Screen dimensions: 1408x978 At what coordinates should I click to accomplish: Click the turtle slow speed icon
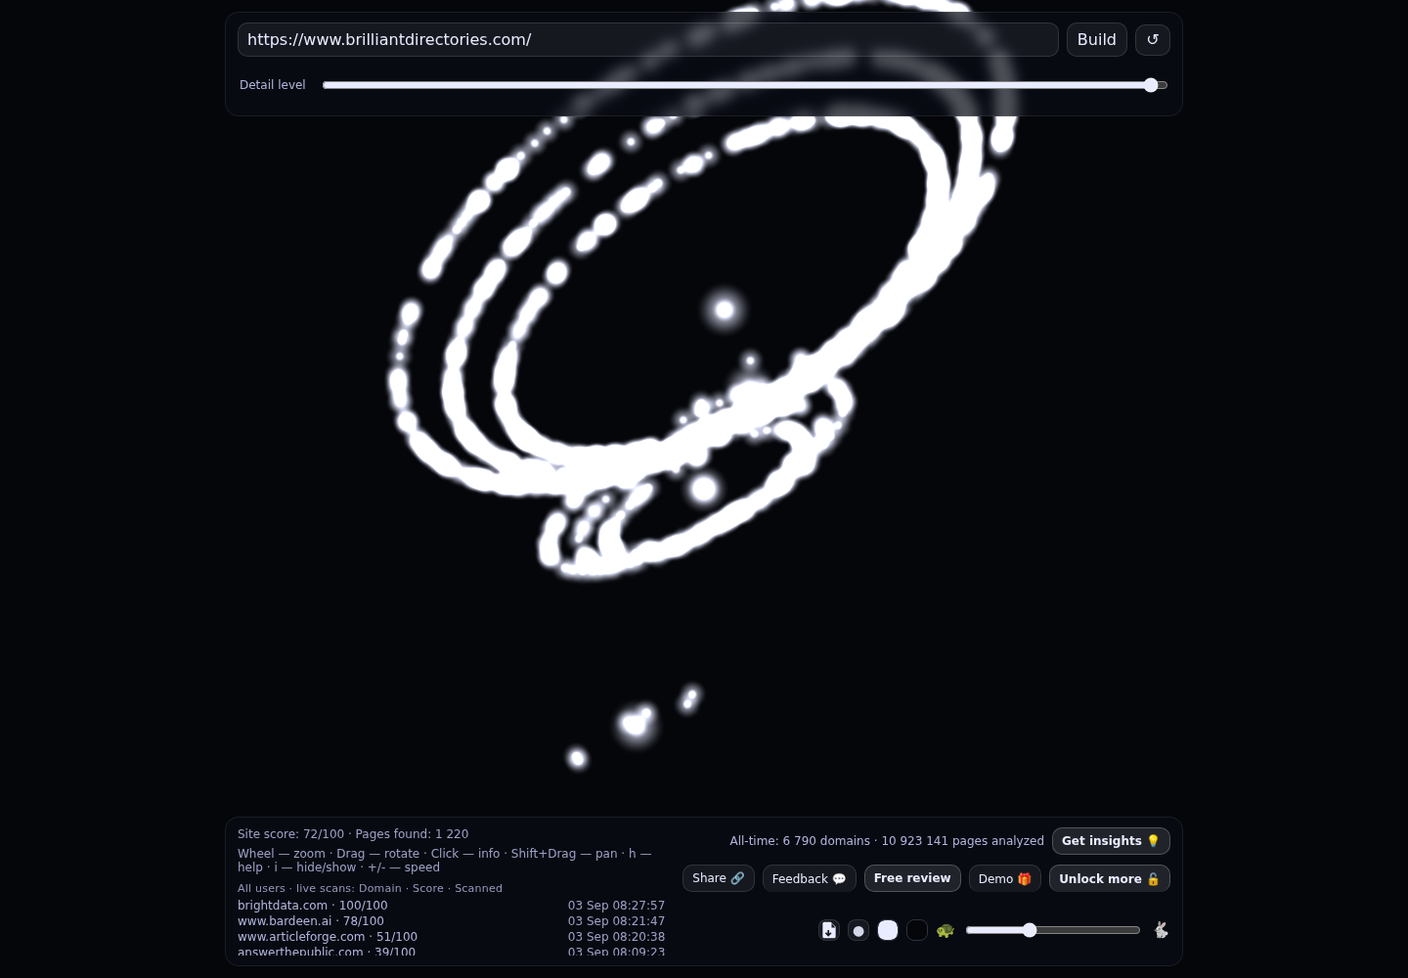point(945,930)
